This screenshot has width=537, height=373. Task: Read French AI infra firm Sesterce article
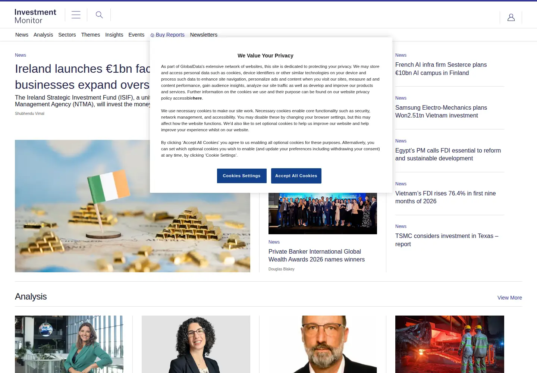(x=441, y=69)
